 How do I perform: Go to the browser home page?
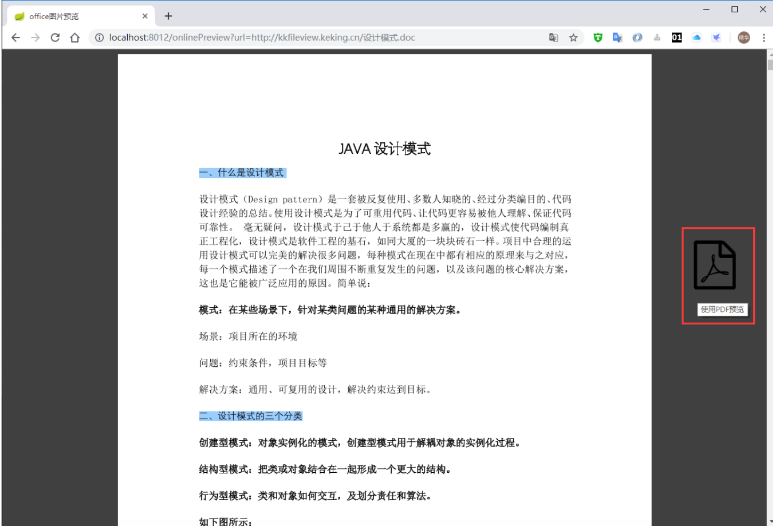click(x=75, y=38)
